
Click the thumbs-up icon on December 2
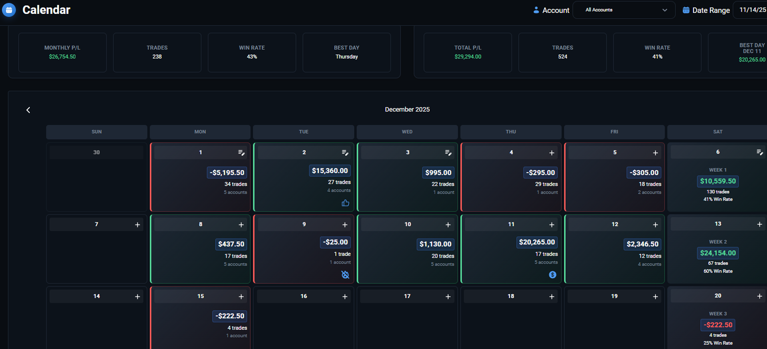(345, 203)
